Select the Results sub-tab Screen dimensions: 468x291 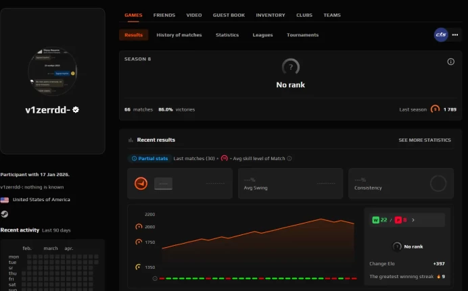click(134, 35)
